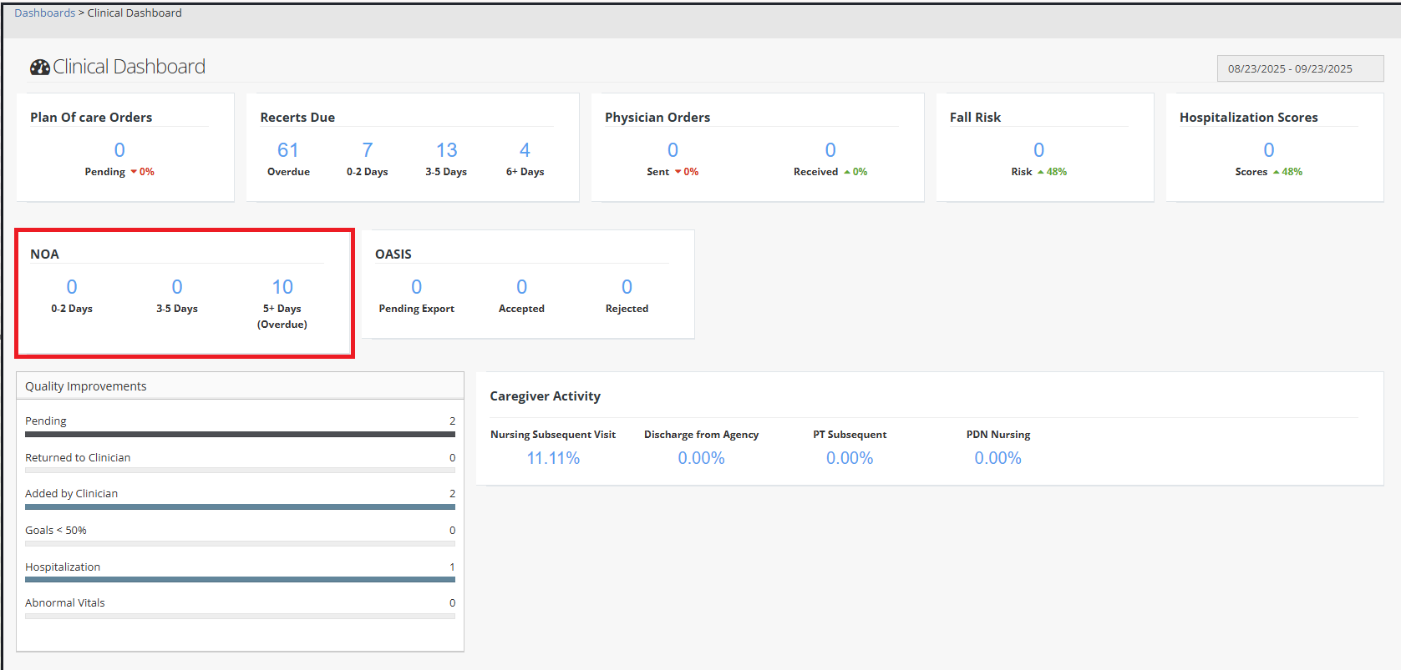Select the 13 recerts due in 3-5 days
This screenshot has width=1401, height=670.
(x=446, y=150)
